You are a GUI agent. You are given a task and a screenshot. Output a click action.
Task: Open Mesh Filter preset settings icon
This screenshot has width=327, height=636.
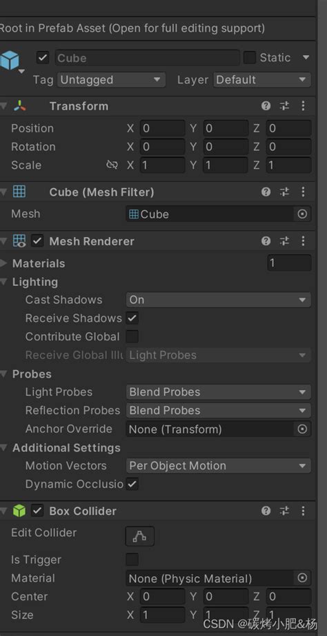tap(284, 192)
